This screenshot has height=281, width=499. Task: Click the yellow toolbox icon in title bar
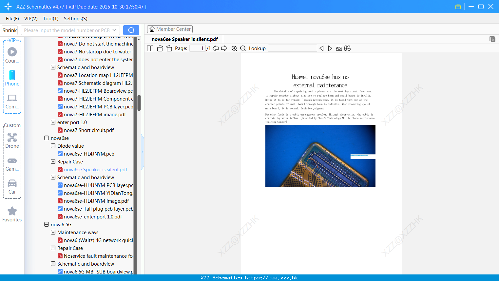point(458,7)
